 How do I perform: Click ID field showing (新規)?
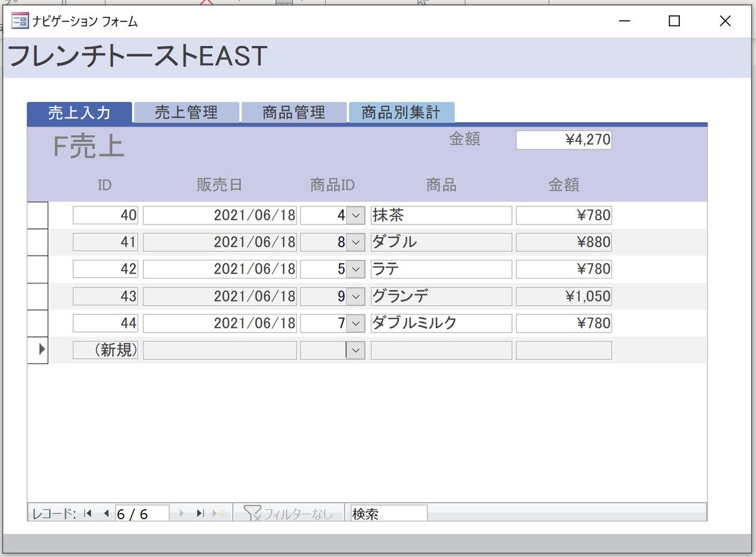tap(105, 350)
